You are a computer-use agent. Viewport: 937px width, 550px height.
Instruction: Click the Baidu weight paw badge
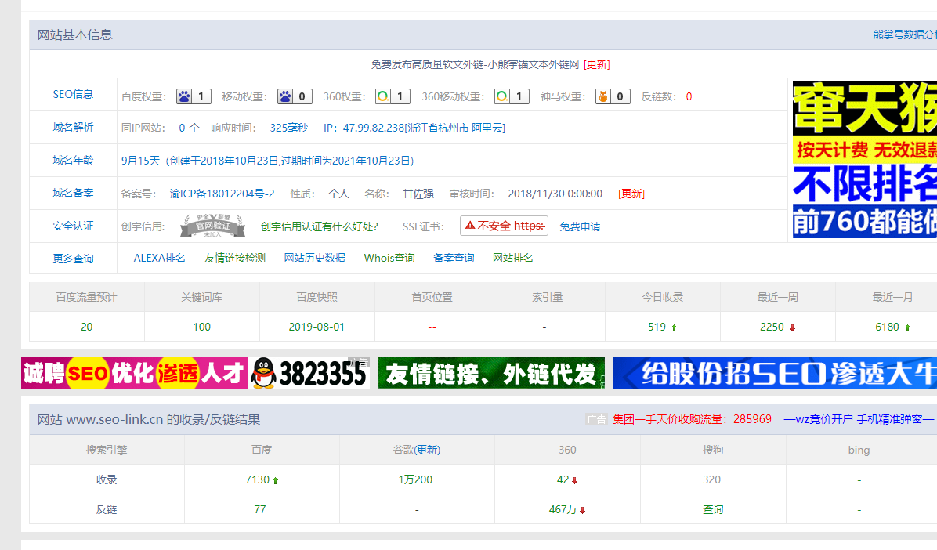click(x=194, y=96)
